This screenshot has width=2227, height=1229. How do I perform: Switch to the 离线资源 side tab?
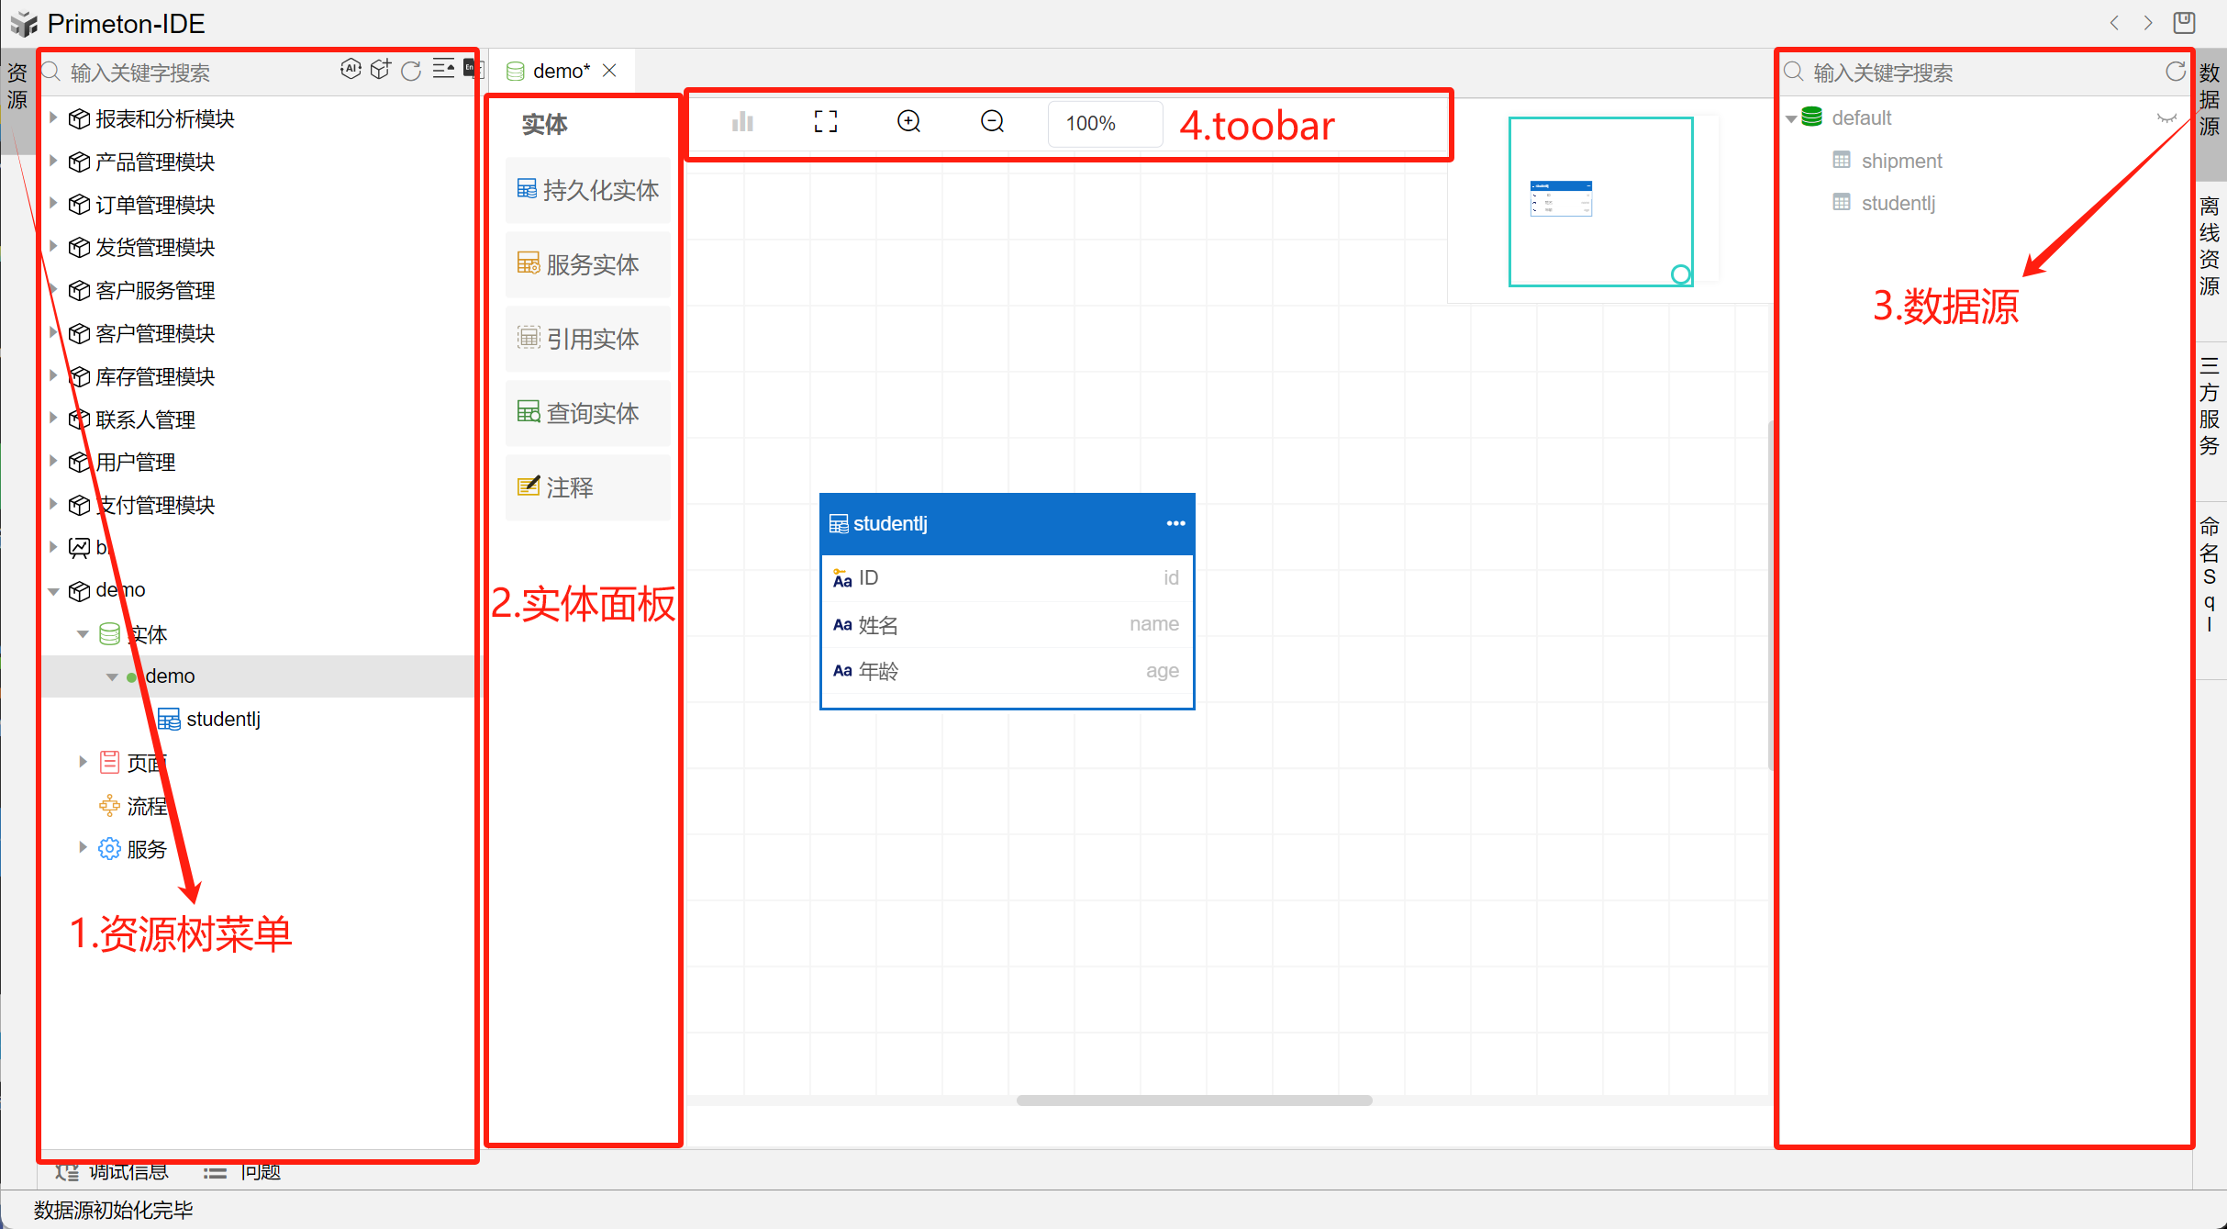point(2210,246)
